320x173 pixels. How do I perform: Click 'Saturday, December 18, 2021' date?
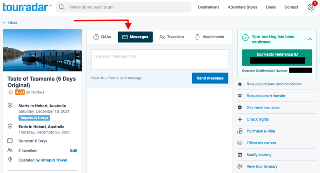click(x=44, y=111)
